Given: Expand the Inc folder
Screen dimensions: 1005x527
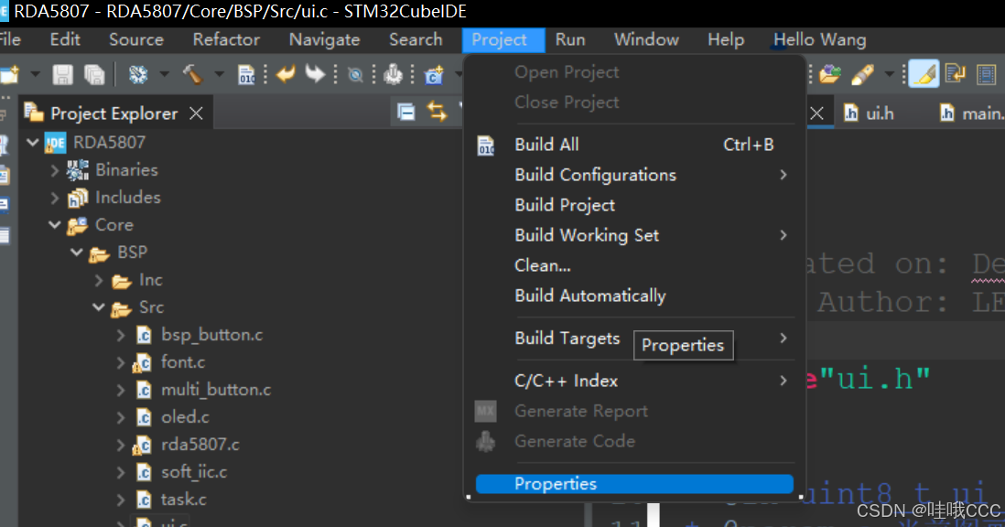Looking at the screenshot, I should pos(99,280).
